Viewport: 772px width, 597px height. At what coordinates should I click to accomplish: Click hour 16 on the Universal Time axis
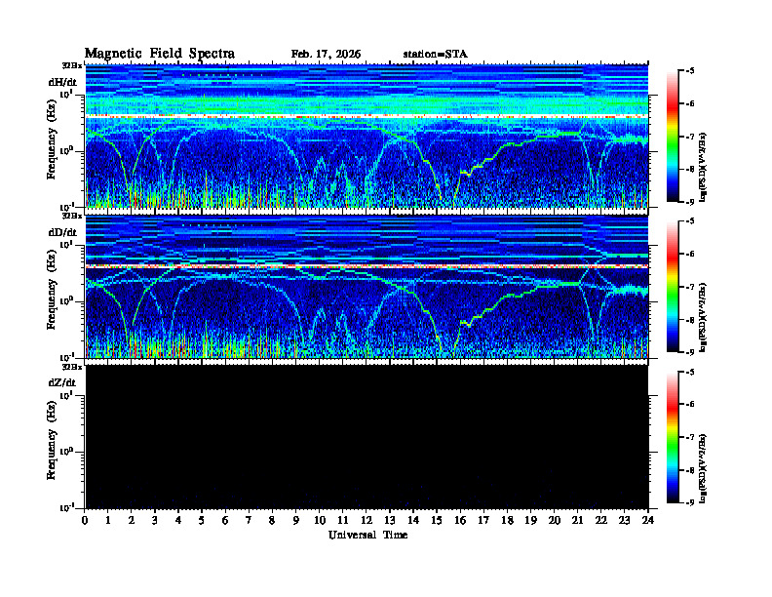click(x=460, y=520)
